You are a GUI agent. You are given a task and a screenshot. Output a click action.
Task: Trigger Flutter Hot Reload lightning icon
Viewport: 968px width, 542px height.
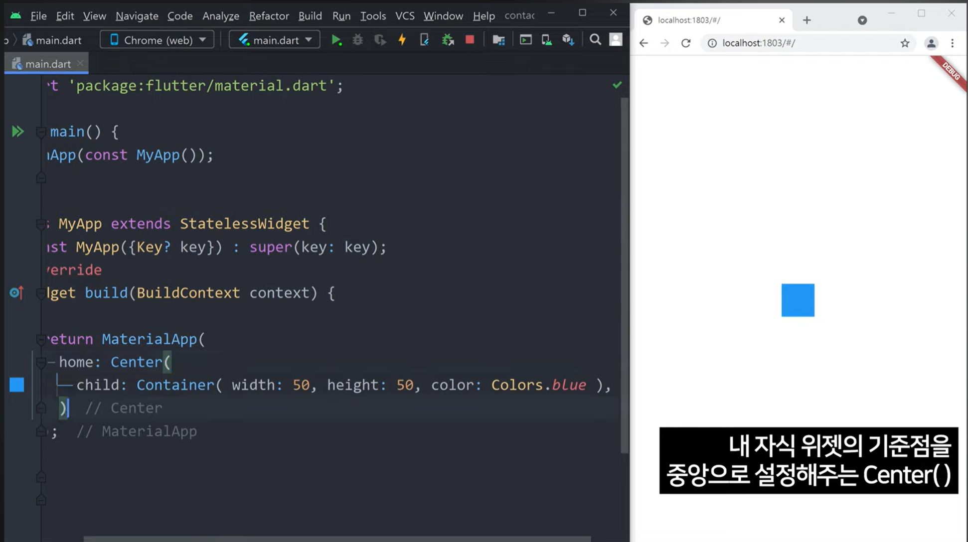pos(402,40)
